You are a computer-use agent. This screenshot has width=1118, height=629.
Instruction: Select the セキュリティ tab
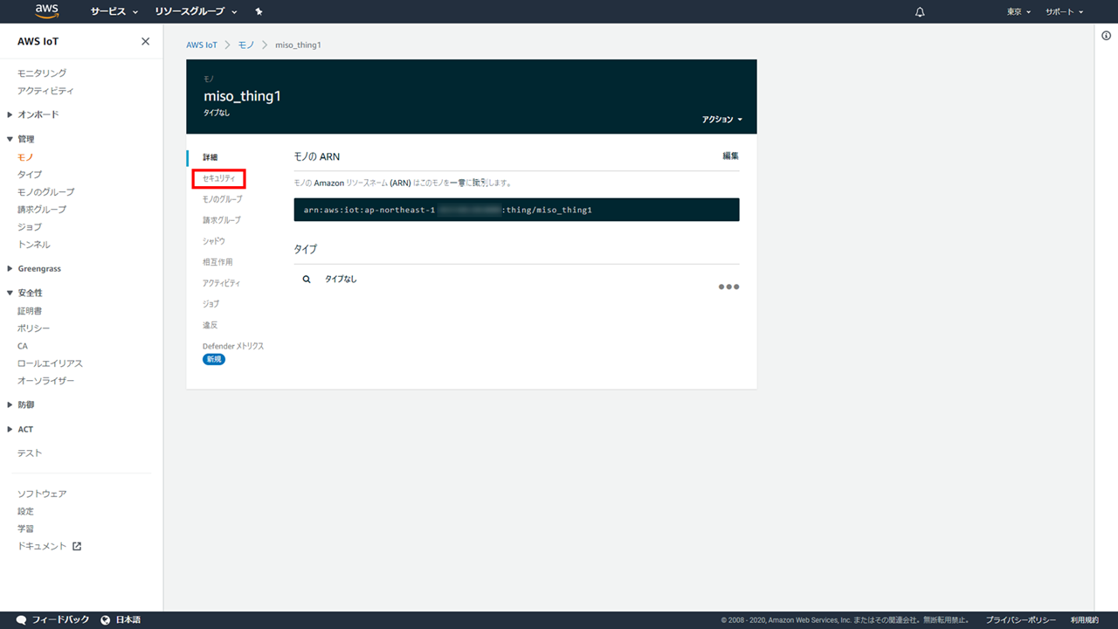click(218, 178)
